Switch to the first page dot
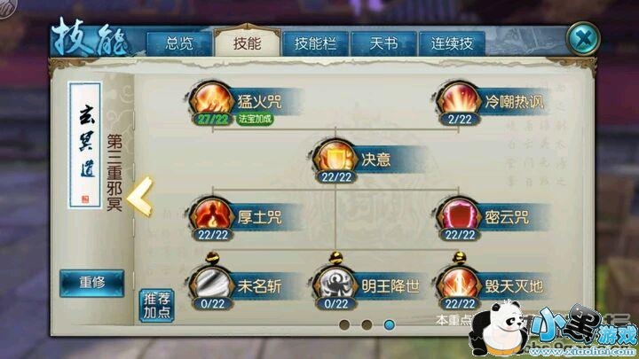This screenshot has width=639, height=359. click(344, 324)
